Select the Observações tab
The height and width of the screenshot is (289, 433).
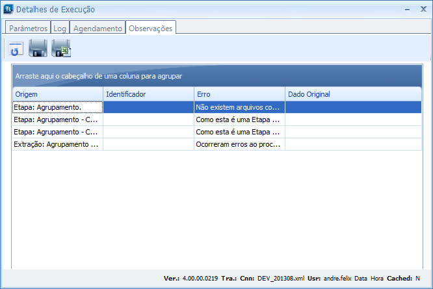click(x=151, y=29)
